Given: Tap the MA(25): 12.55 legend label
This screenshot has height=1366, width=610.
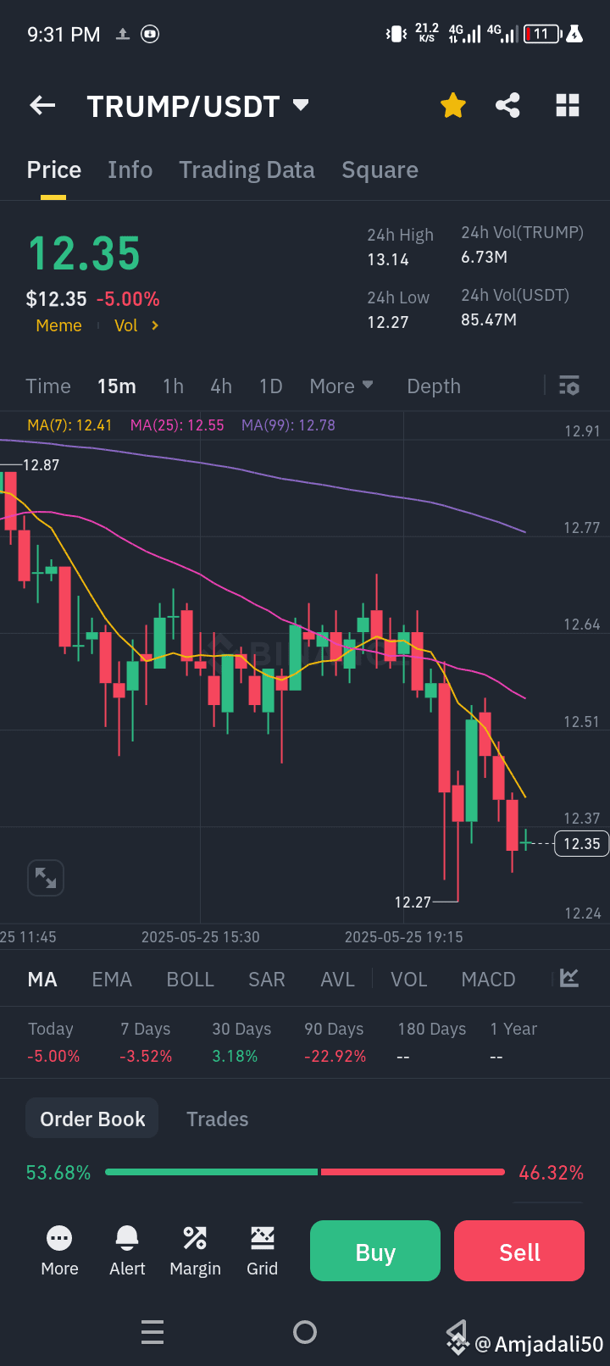Looking at the screenshot, I should click(x=177, y=425).
